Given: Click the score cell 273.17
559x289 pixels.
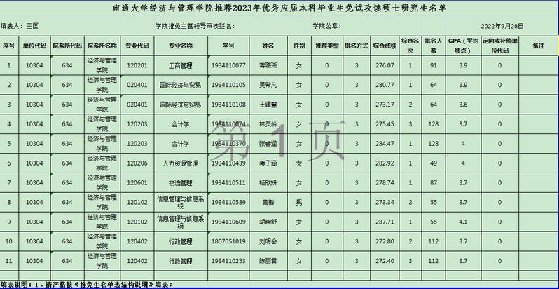Looking at the screenshot, I should tap(385, 105).
